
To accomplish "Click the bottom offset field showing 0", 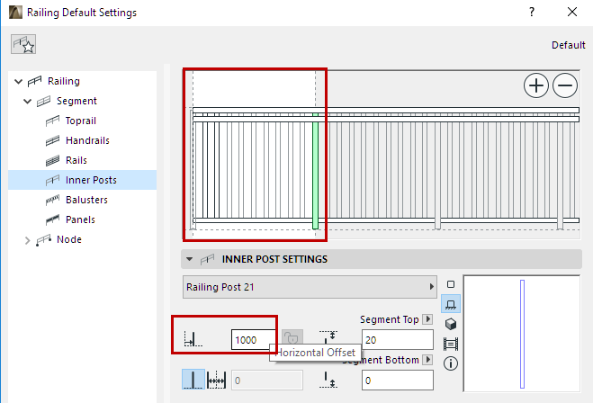I will (398, 380).
